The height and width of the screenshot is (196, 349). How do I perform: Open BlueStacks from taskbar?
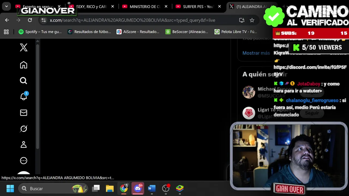pyautogui.click(x=180, y=188)
